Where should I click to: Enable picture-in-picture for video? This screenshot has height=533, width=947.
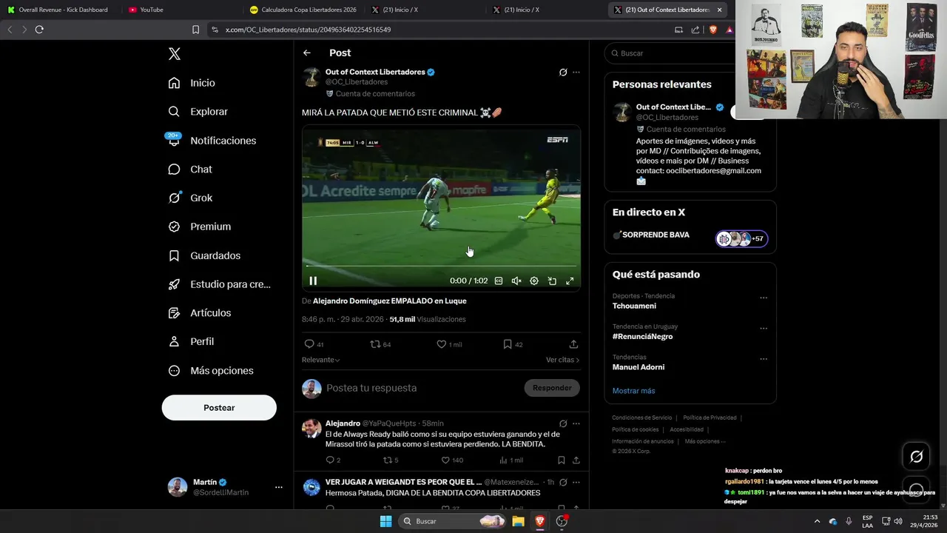point(552,281)
